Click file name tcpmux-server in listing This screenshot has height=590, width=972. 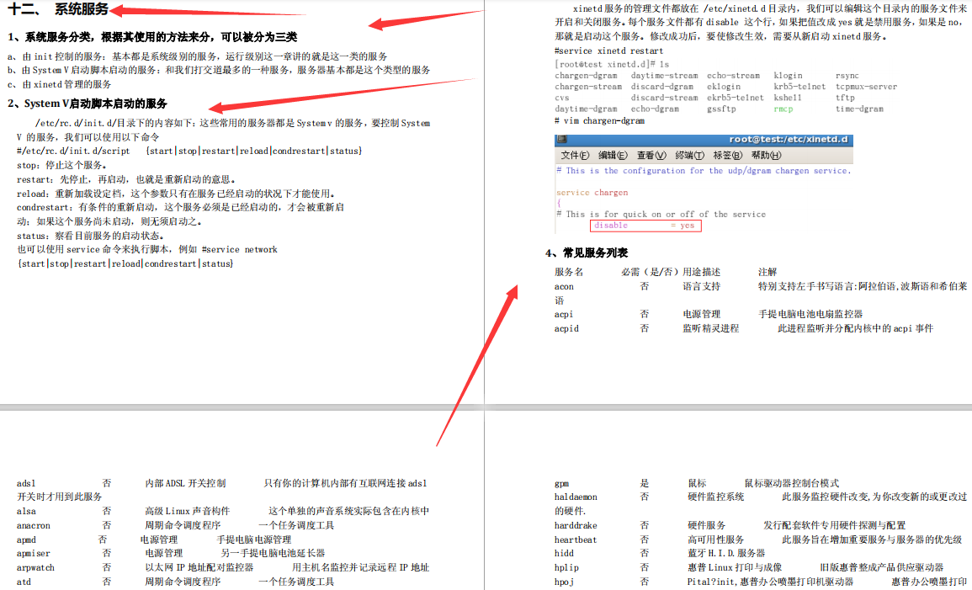tap(867, 87)
